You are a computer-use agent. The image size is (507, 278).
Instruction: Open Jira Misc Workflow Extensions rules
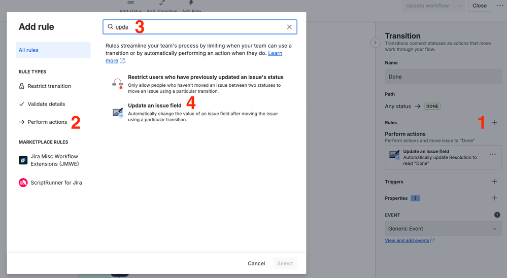tap(54, 160)
